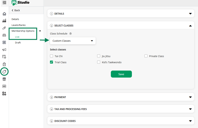The width and height of the screenshot is (198, 128).
Task: Check the Tai Chi checkbox
Action: click(51, 56)
